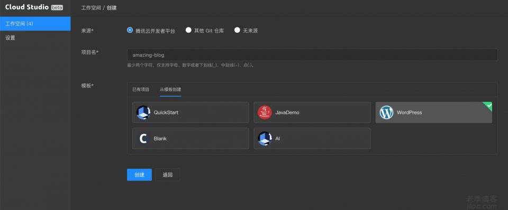Switch to 已有项目 tab

click(x=141, y=90)
